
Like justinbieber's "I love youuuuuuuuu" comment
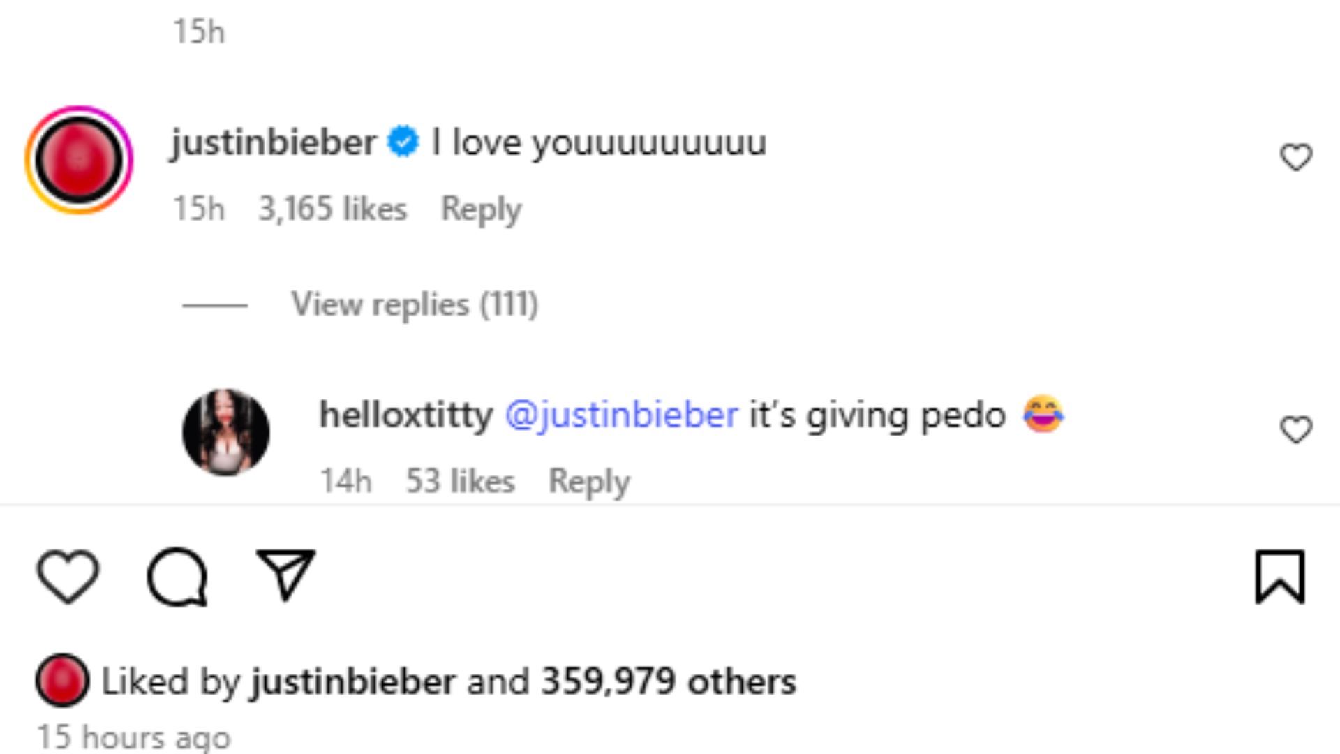pyautogui.click(x=1295, y=157)
